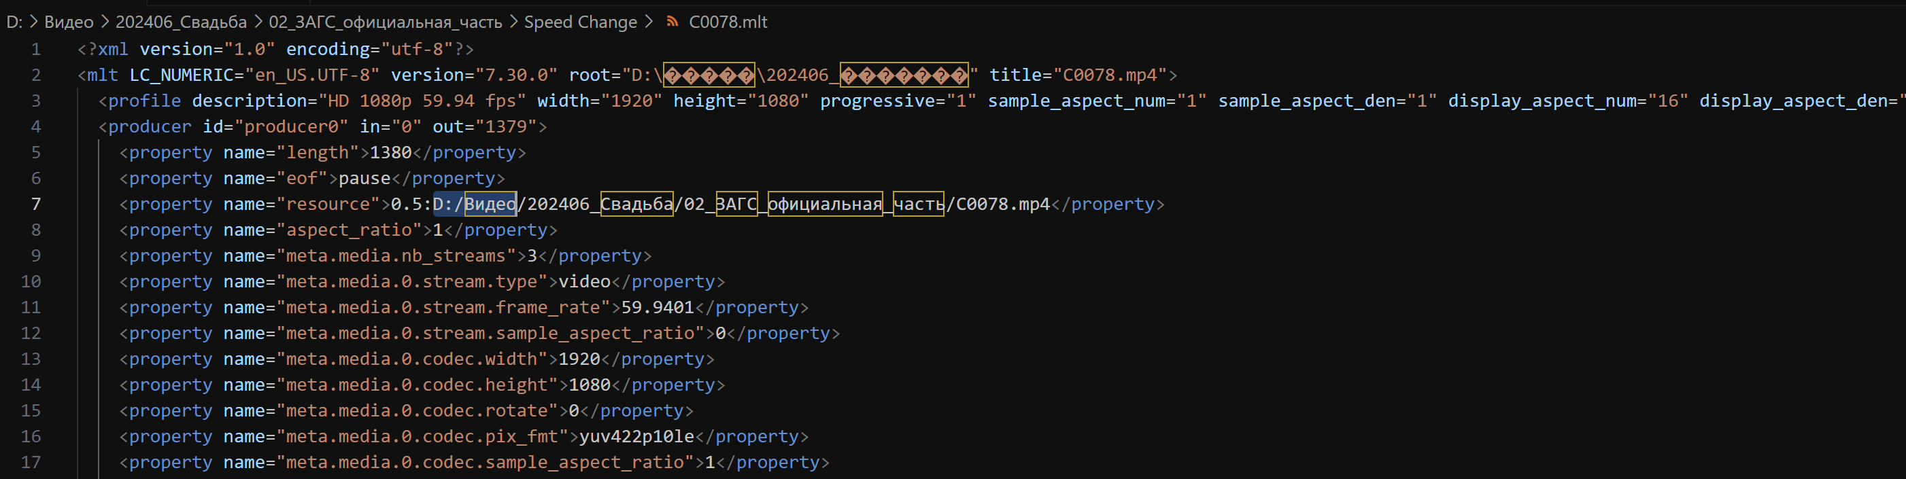This screenshot has width=1906, height=479.
Task: Click the XML file icon before C0078.mlt
Action: [672, 22]
